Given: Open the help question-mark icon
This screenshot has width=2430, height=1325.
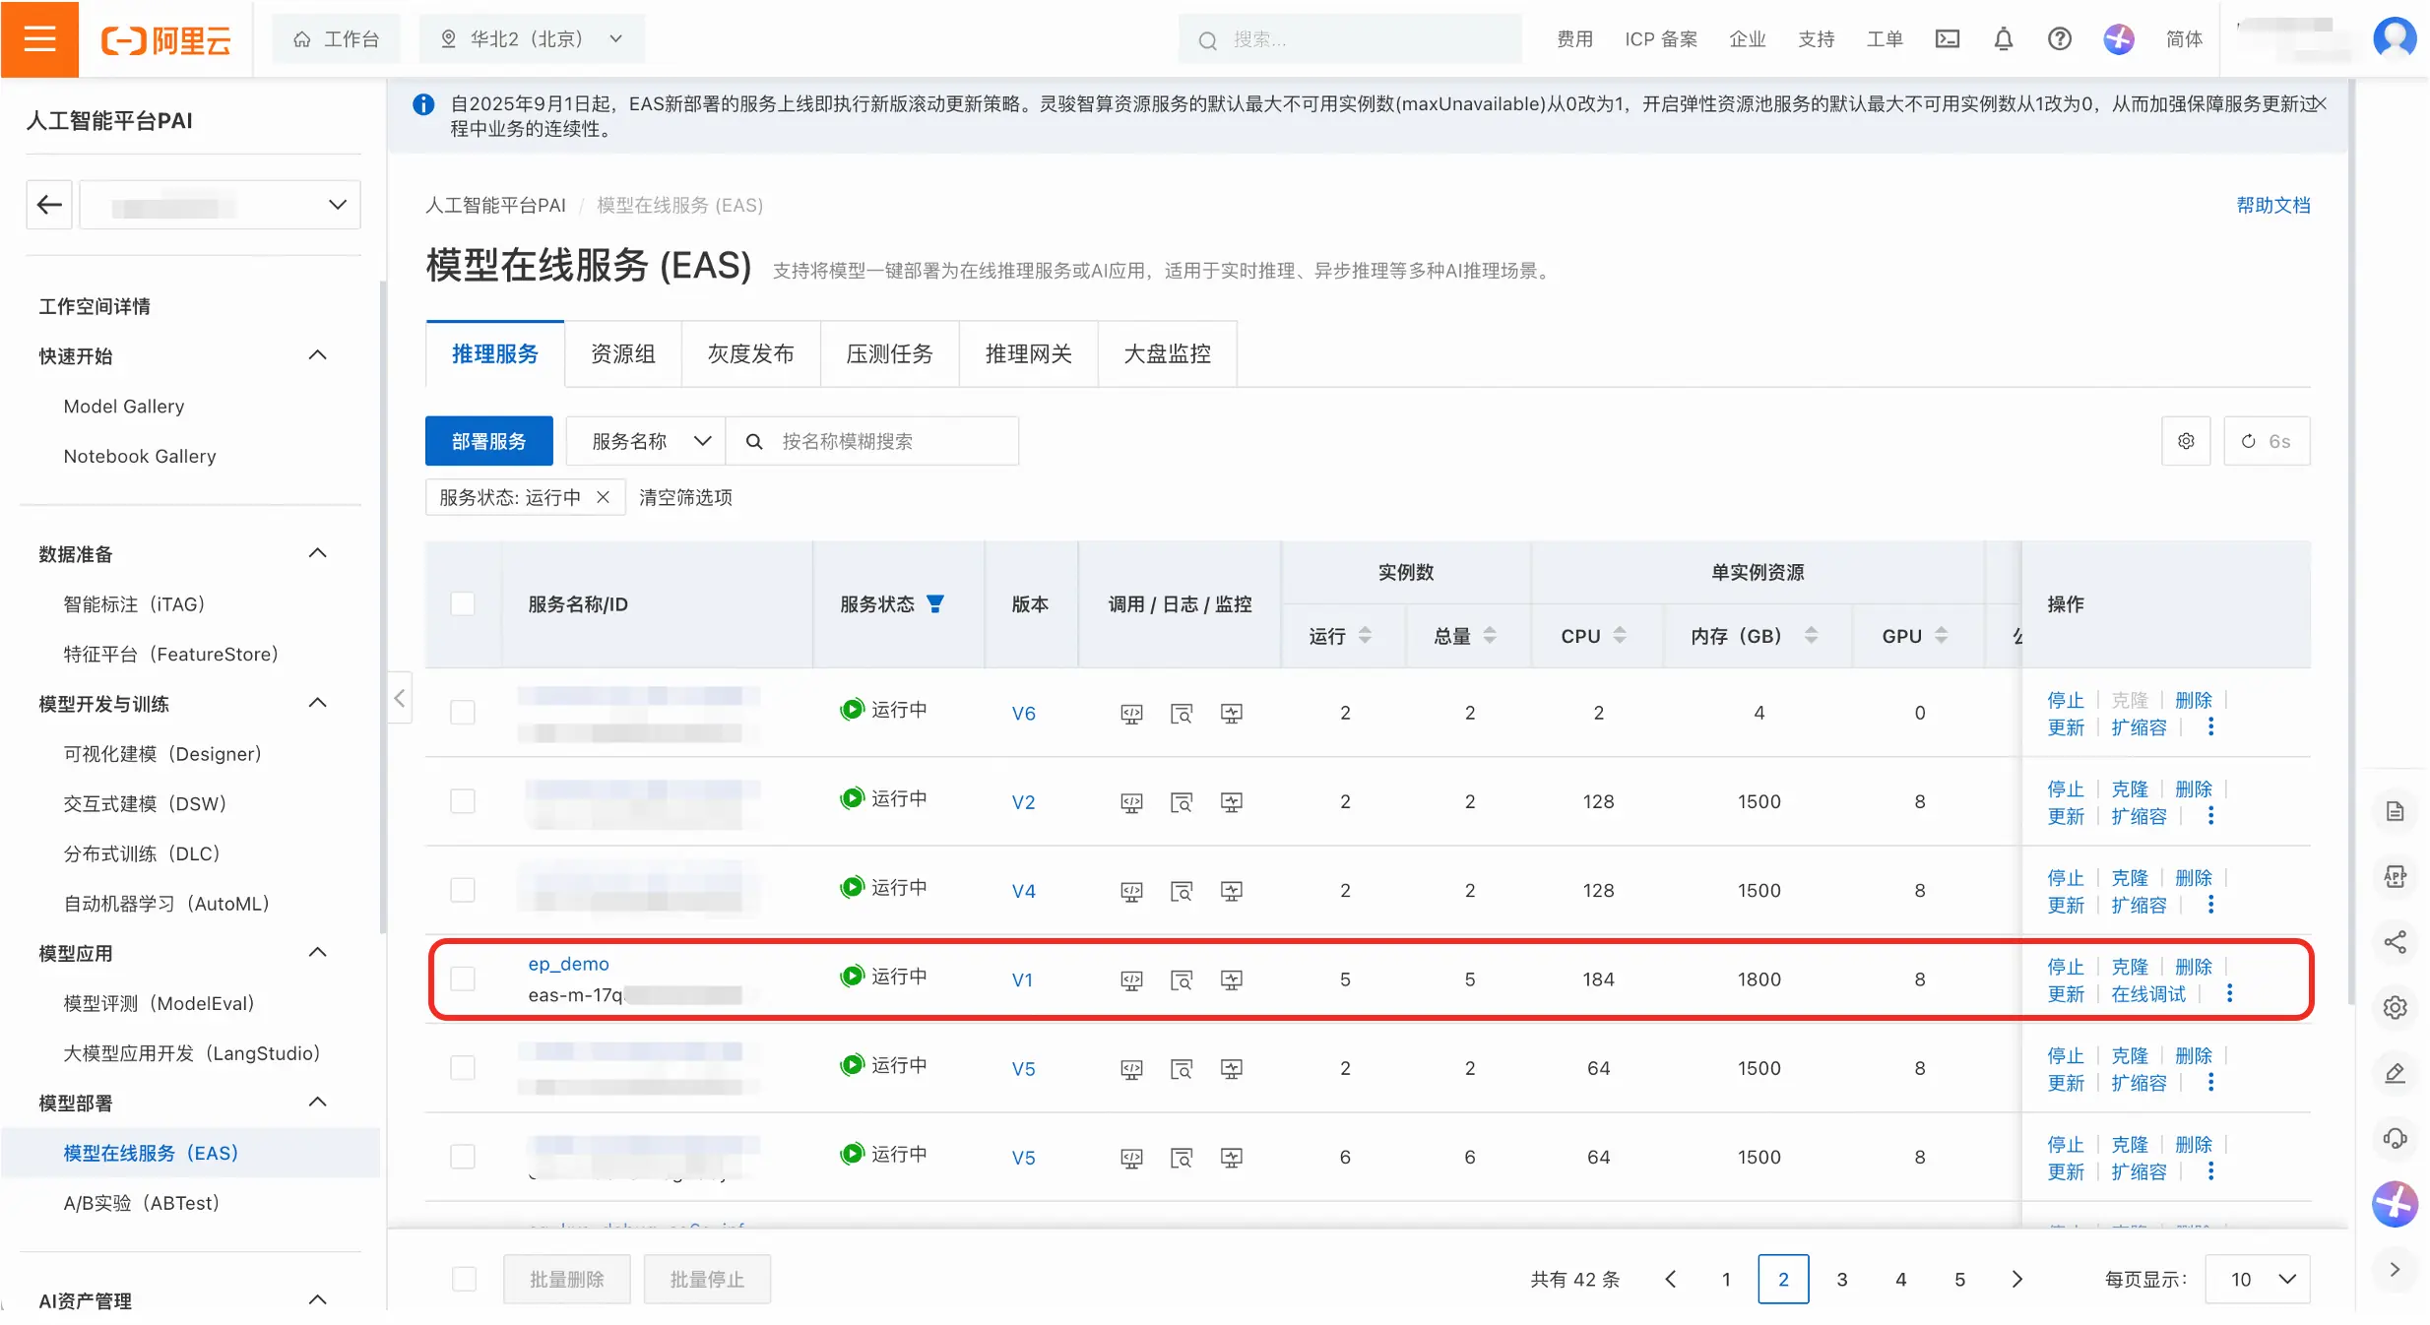Looking at the screenshot, I should [2059, 39].
